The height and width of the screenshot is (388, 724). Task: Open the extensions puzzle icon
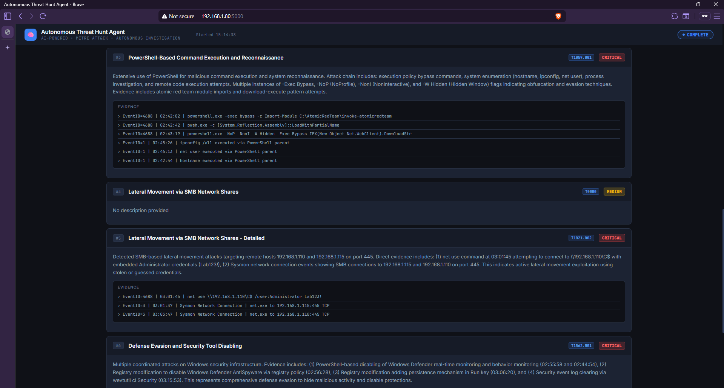pos(675,16)
